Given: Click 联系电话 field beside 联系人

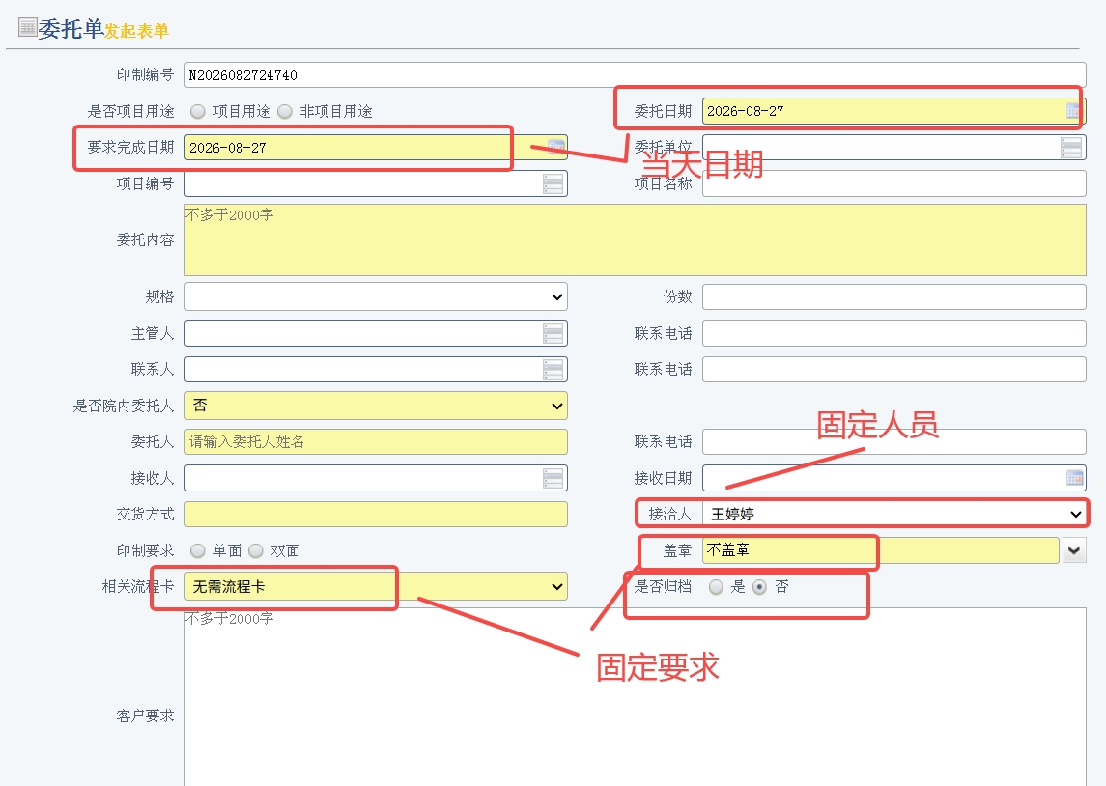Looking at the screenshot, I should coord(893,370).
